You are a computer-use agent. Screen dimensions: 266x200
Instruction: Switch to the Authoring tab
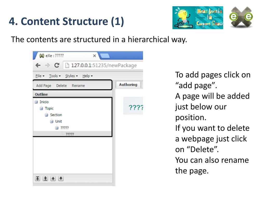(x=128, y=85)
